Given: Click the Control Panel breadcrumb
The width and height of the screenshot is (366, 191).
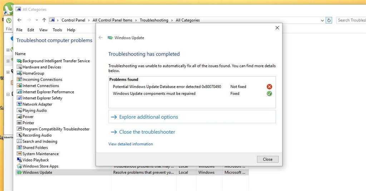Looking at the screenshot, I should click(x=73, y=20).
